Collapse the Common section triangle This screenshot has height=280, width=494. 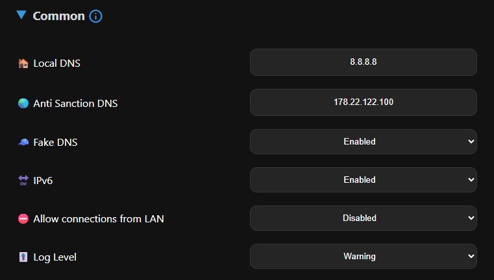[x=21, y=16]
